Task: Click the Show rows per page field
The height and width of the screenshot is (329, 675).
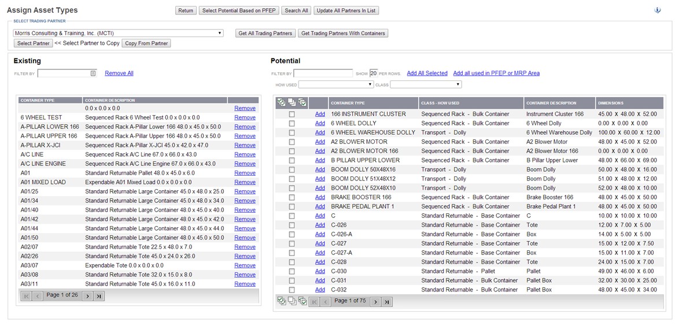Action: [374, 73]
